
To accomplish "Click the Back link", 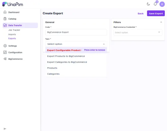I will (141, 14).
